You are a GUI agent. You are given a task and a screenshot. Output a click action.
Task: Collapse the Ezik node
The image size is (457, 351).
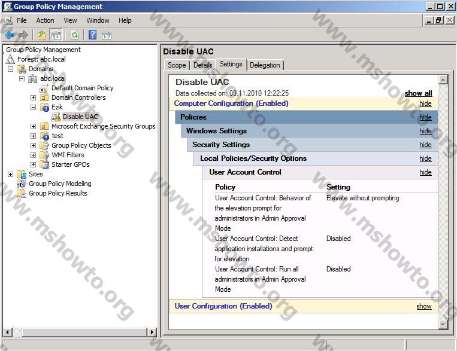coord(33,107)
